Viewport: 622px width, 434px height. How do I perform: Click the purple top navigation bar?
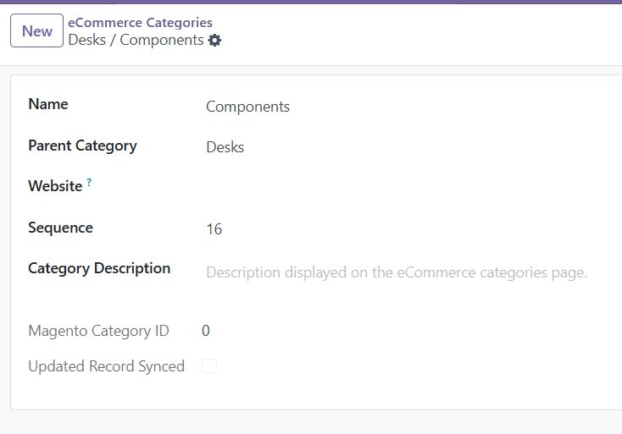pos(311,2)
